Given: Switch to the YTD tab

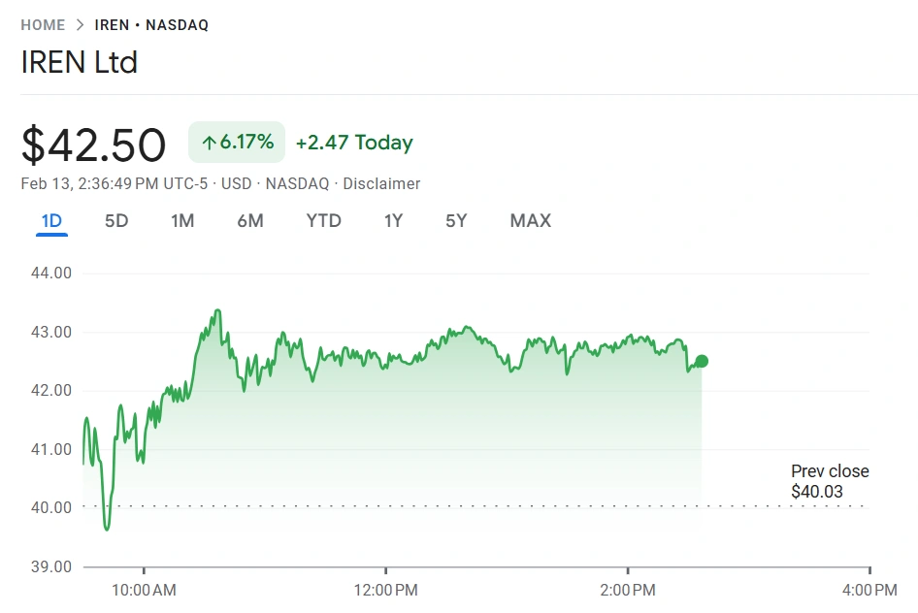Looking at the screenshot, I should (x=324, y=221).
